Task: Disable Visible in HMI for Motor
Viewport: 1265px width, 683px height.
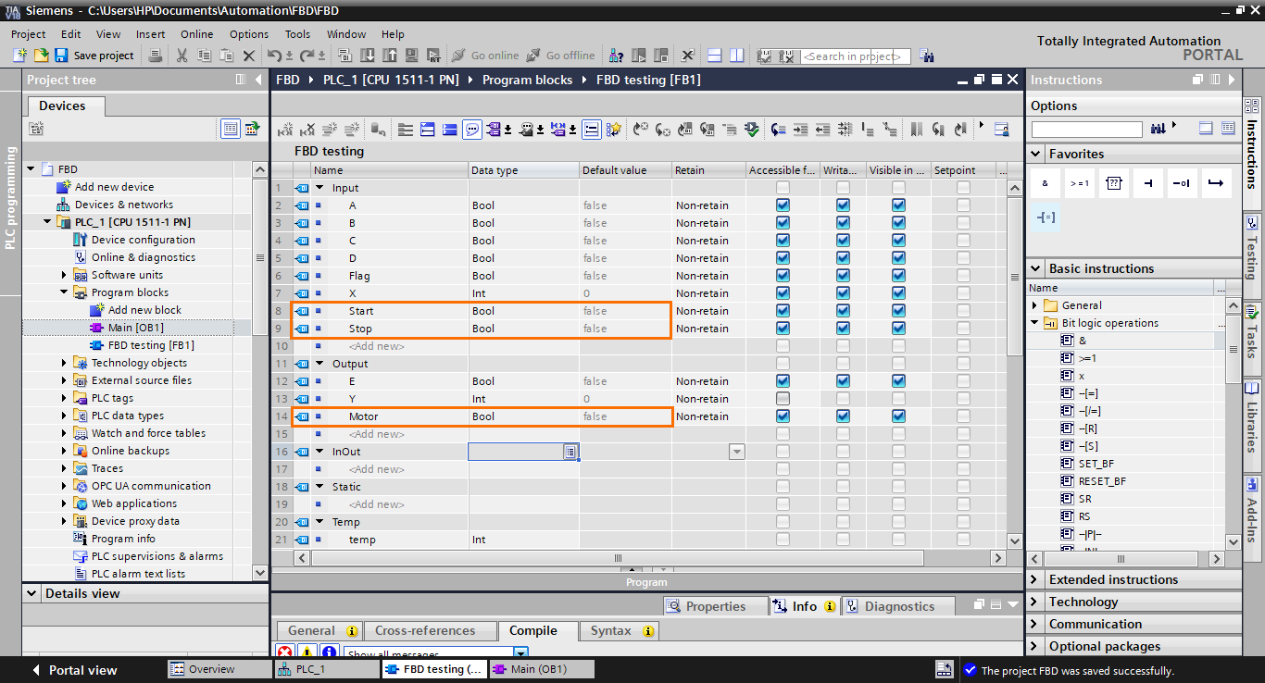Action: (x=897, y=416)
